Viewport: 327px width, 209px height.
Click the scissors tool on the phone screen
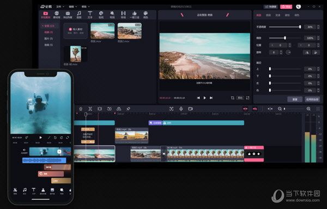click(x=15, y=190)
